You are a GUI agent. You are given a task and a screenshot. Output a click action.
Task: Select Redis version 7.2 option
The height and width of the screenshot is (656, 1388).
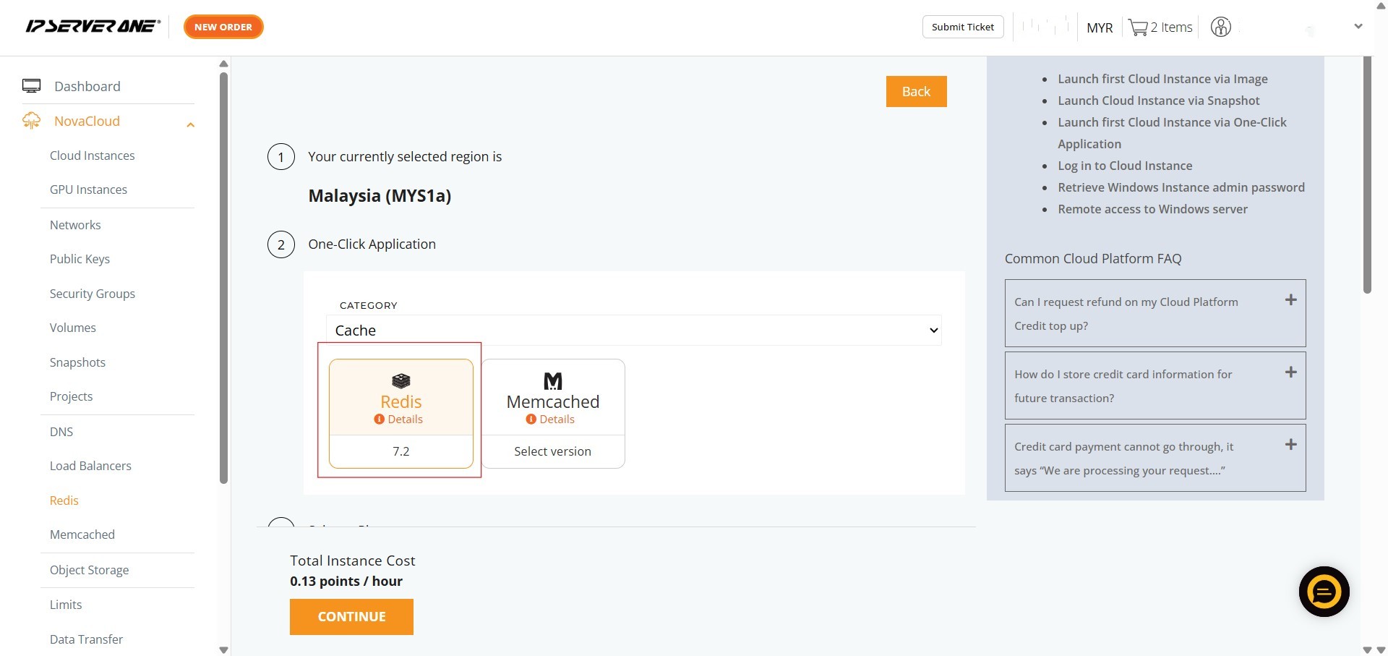pos(400,451)
